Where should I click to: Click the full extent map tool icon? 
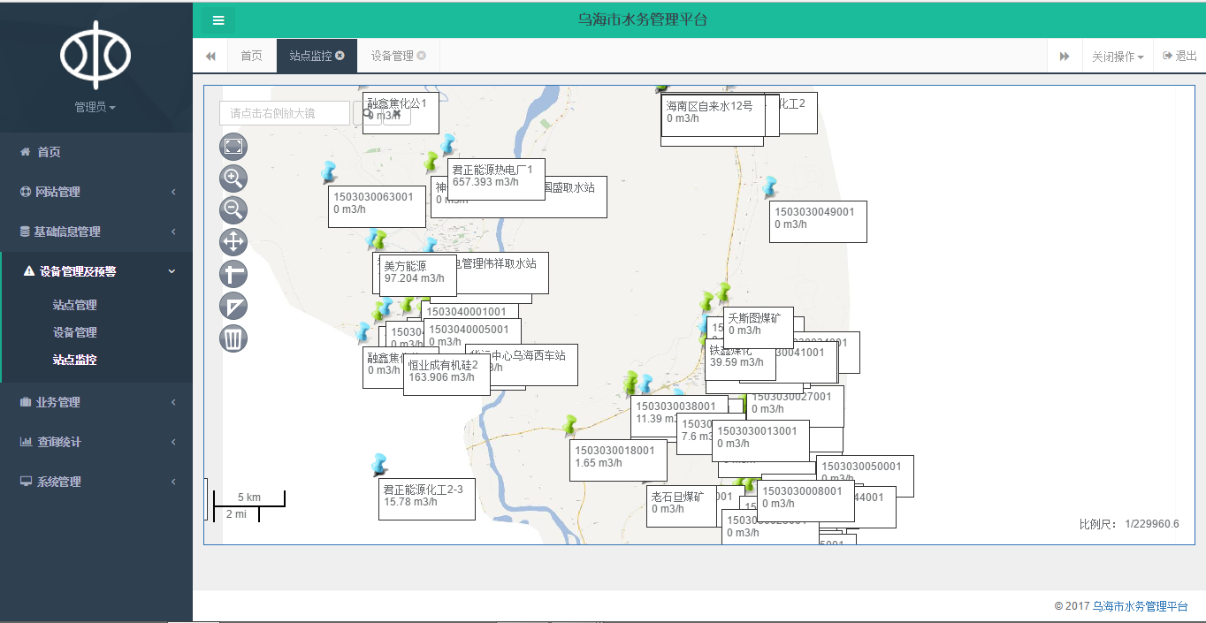tap(233, 147)
